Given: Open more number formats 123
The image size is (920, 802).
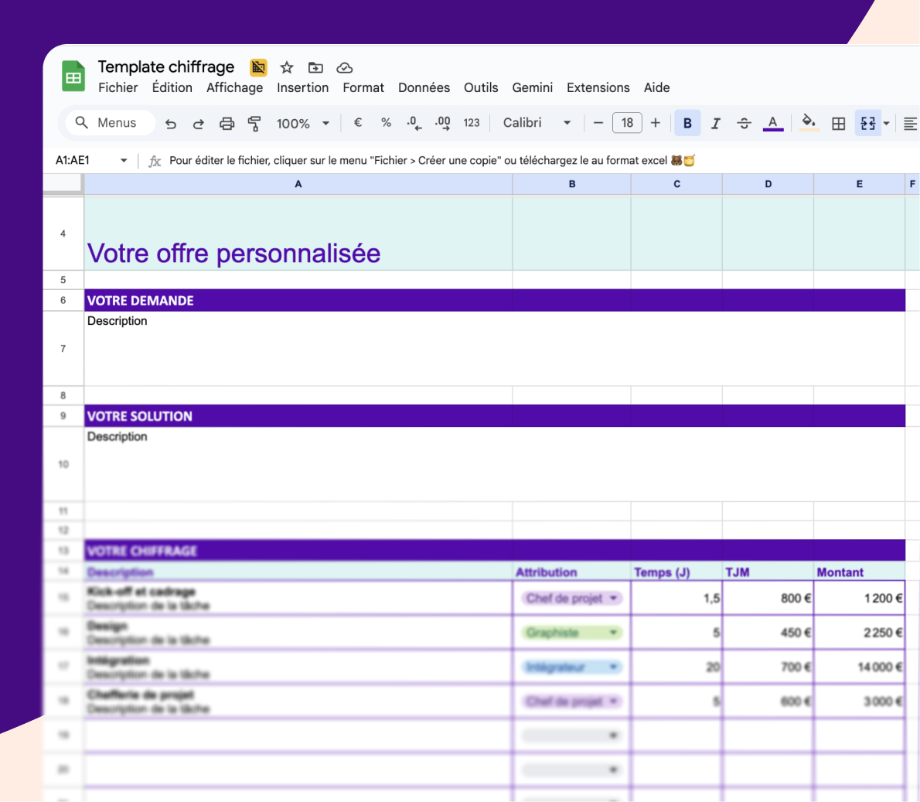Looking at the screenshot, I should click(471, 123).
